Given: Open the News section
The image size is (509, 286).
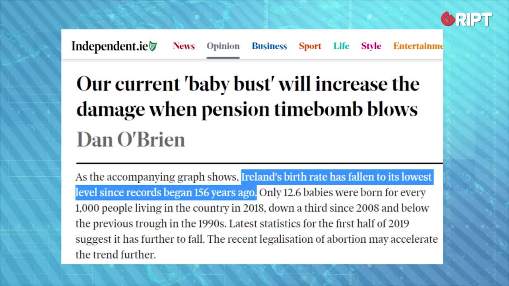Looking at the screenshot, I should [184, 46].
